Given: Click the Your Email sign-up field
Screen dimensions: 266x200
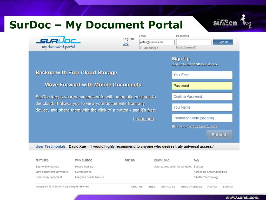Looking at the screenshot, I should 202,75.
